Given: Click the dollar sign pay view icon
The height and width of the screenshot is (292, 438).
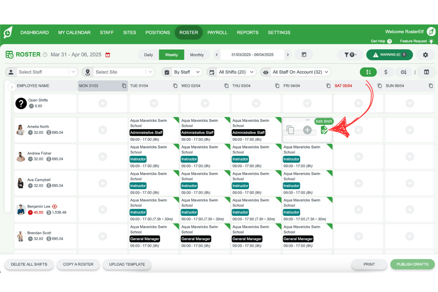Looking at the screenshot, I should [386, 72].
